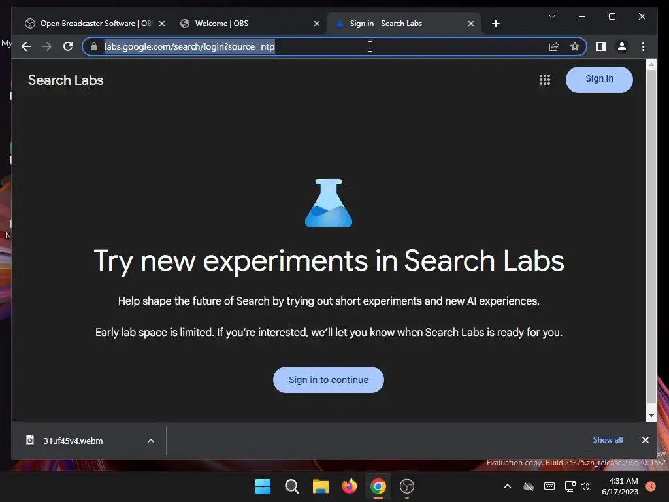Share this page using the share icon

(554, 46)
